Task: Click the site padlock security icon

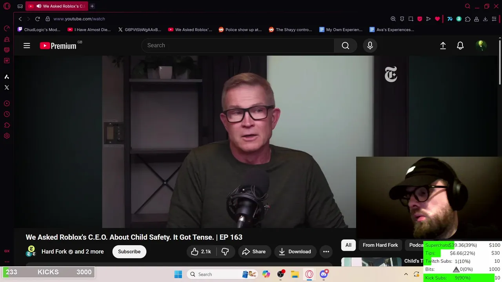Action: [47, 19]
